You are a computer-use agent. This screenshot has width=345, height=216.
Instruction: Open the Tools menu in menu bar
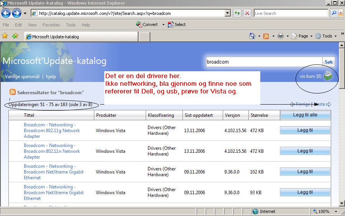pyautogui.click(x=71, y=25)
